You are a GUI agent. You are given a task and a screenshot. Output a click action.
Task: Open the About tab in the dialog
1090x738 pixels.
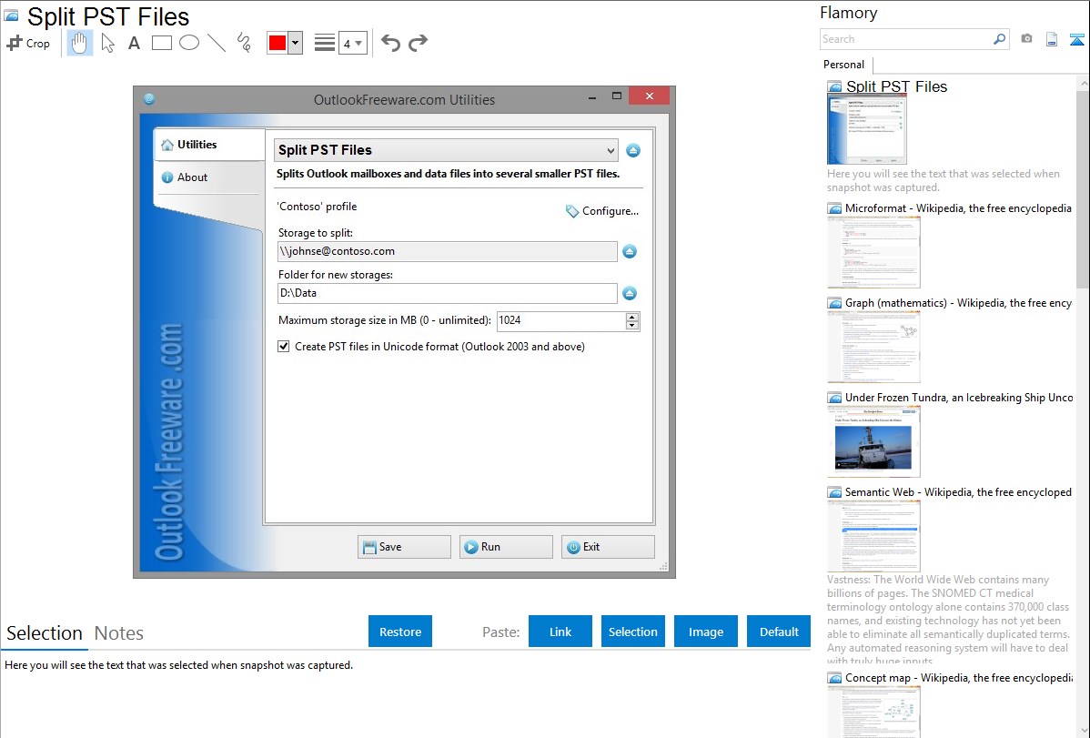tap(209, 177)
